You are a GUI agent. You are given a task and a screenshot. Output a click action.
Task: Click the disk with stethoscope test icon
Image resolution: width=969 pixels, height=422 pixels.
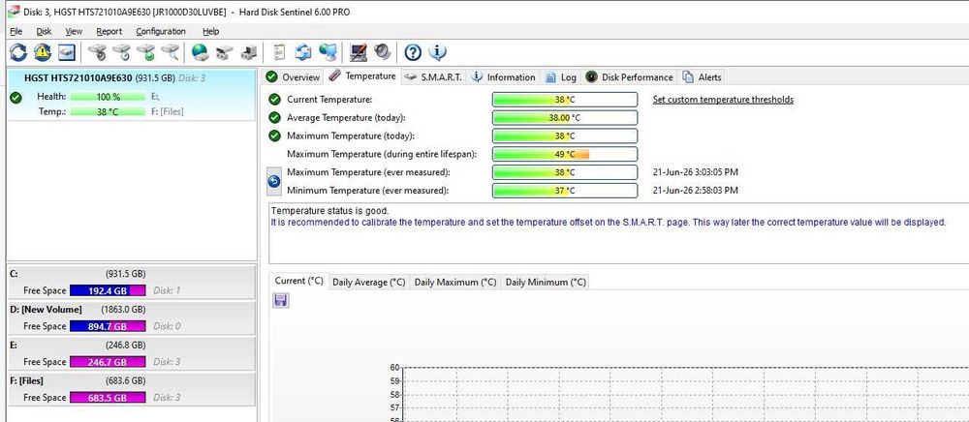(x=96, y=52)
